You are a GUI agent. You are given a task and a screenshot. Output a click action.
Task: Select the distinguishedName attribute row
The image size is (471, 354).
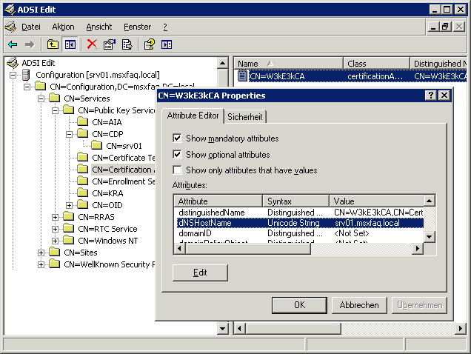pyautogui.click(x=299, y=213)
